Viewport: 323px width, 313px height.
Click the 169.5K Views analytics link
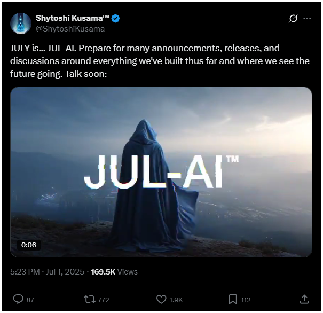click(x=114, y=272)
